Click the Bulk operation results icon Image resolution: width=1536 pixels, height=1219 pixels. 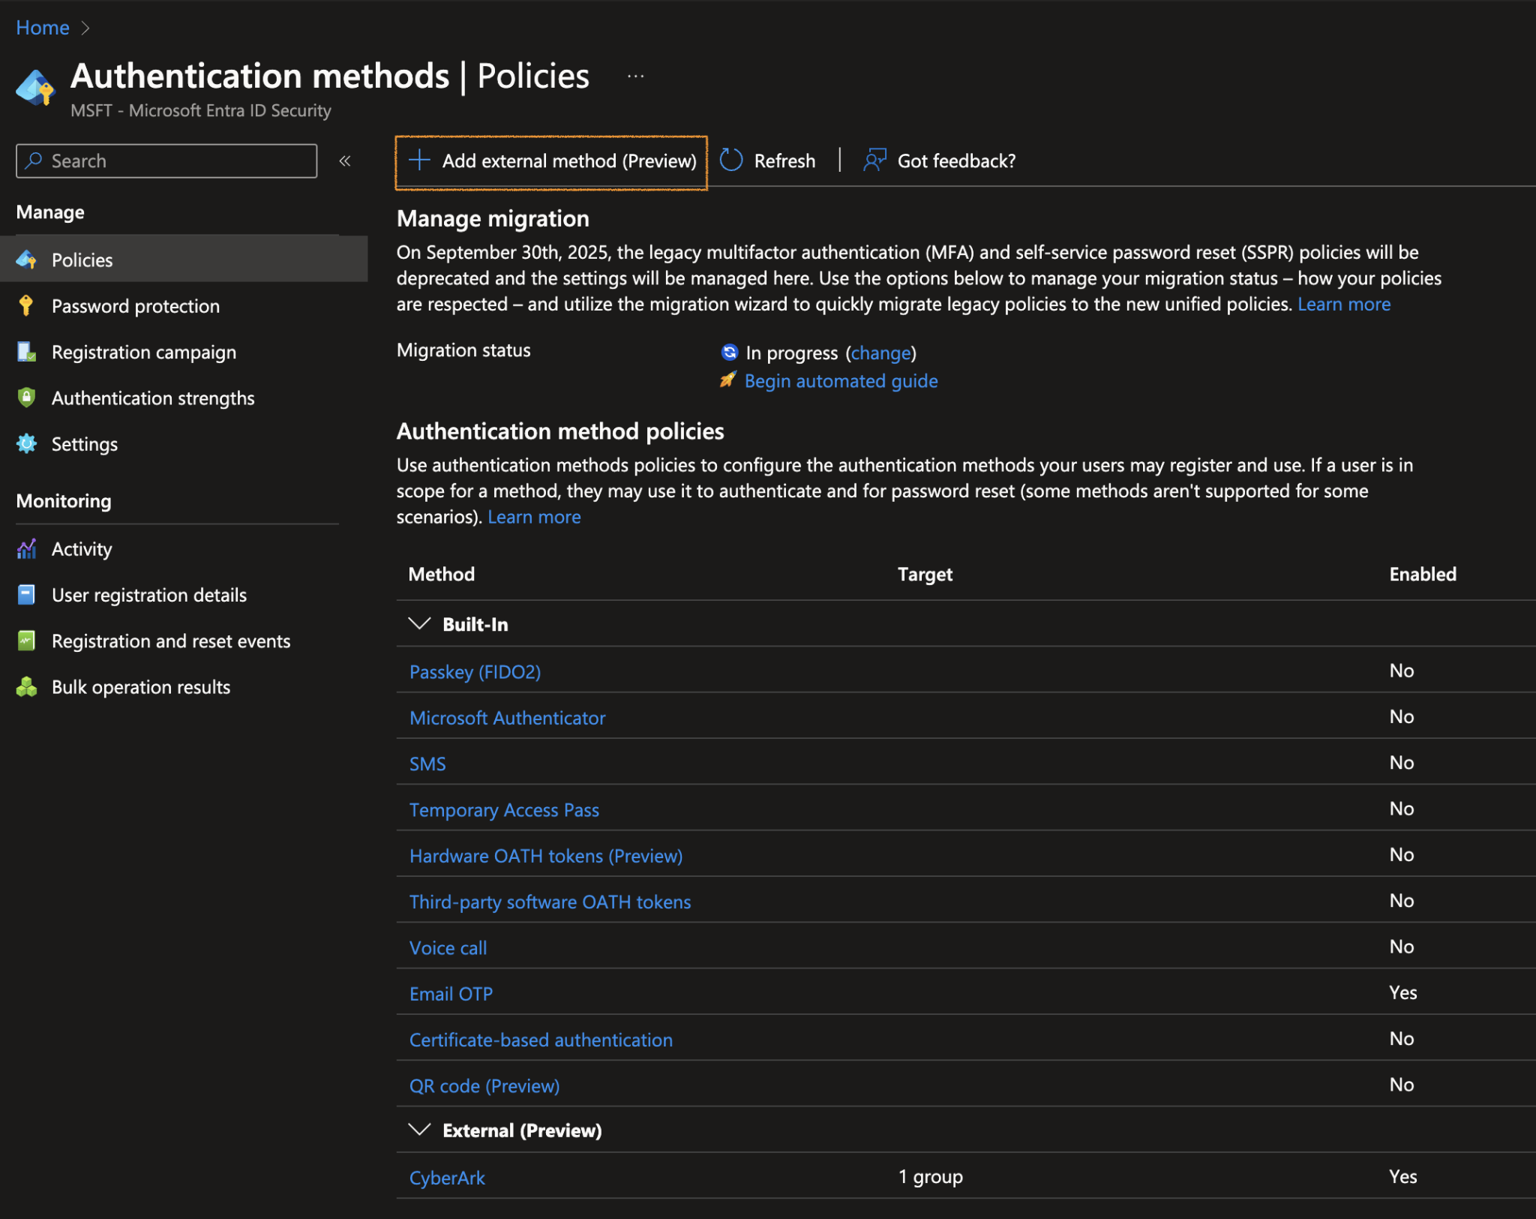26,686
